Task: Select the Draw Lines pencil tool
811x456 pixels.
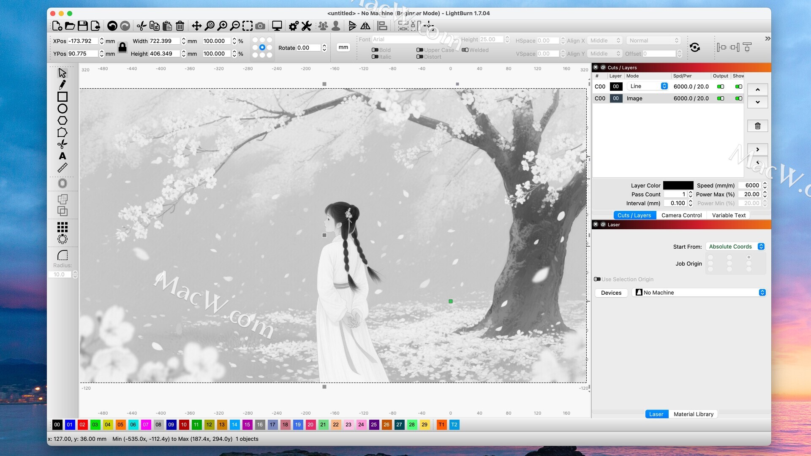Action: pyautogui.click(x=62, y=85)
